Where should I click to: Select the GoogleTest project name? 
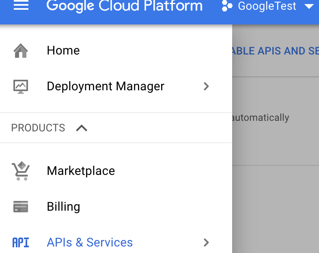tap(267, 7)
